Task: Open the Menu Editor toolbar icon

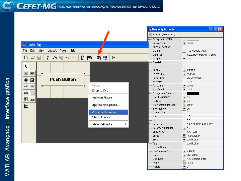Action: (x=89, y=58)
